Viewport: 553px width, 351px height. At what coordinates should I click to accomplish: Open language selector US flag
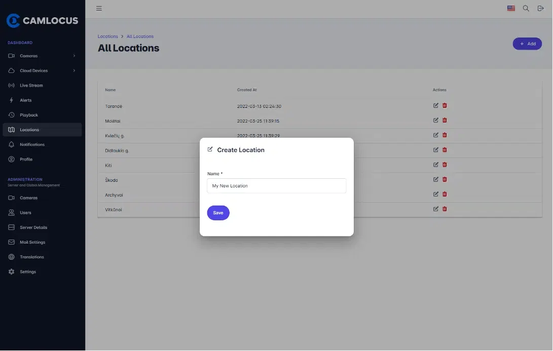(511, 8)
